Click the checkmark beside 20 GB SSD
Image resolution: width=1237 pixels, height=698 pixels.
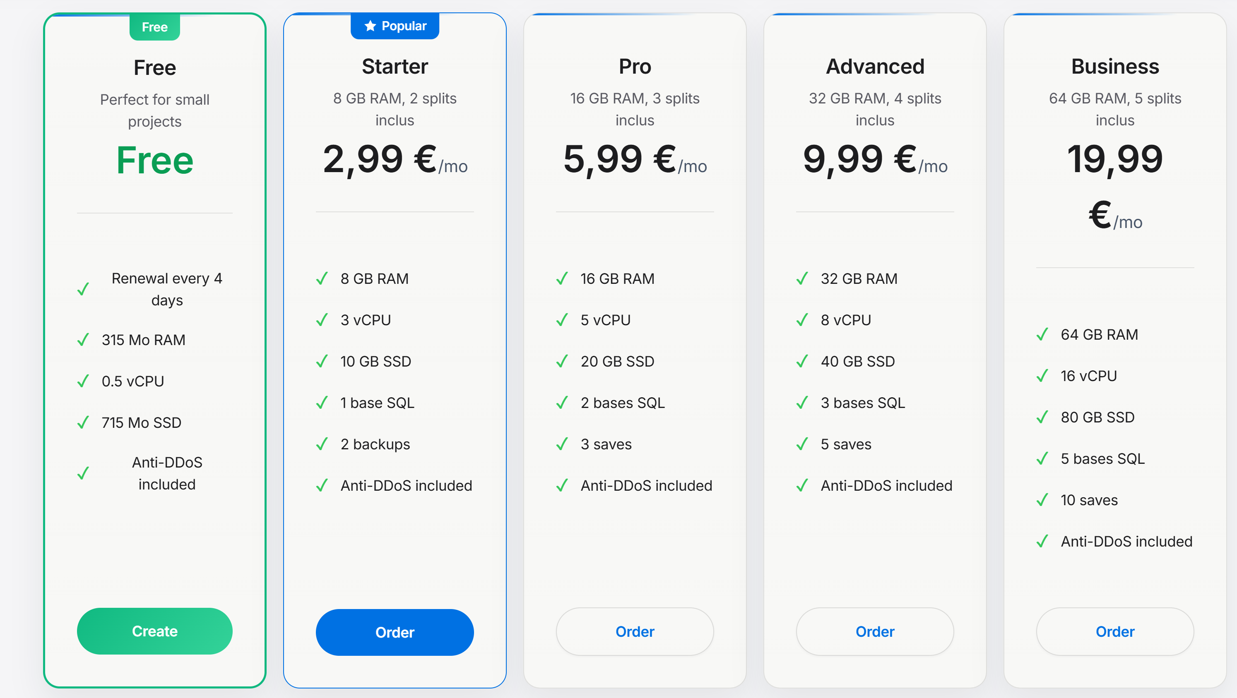point(562,361)
